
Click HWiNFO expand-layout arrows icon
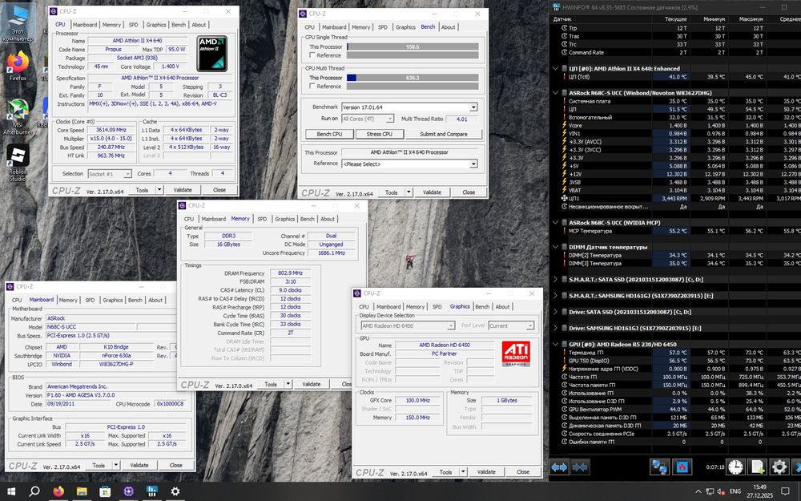(x=559, y=467)
